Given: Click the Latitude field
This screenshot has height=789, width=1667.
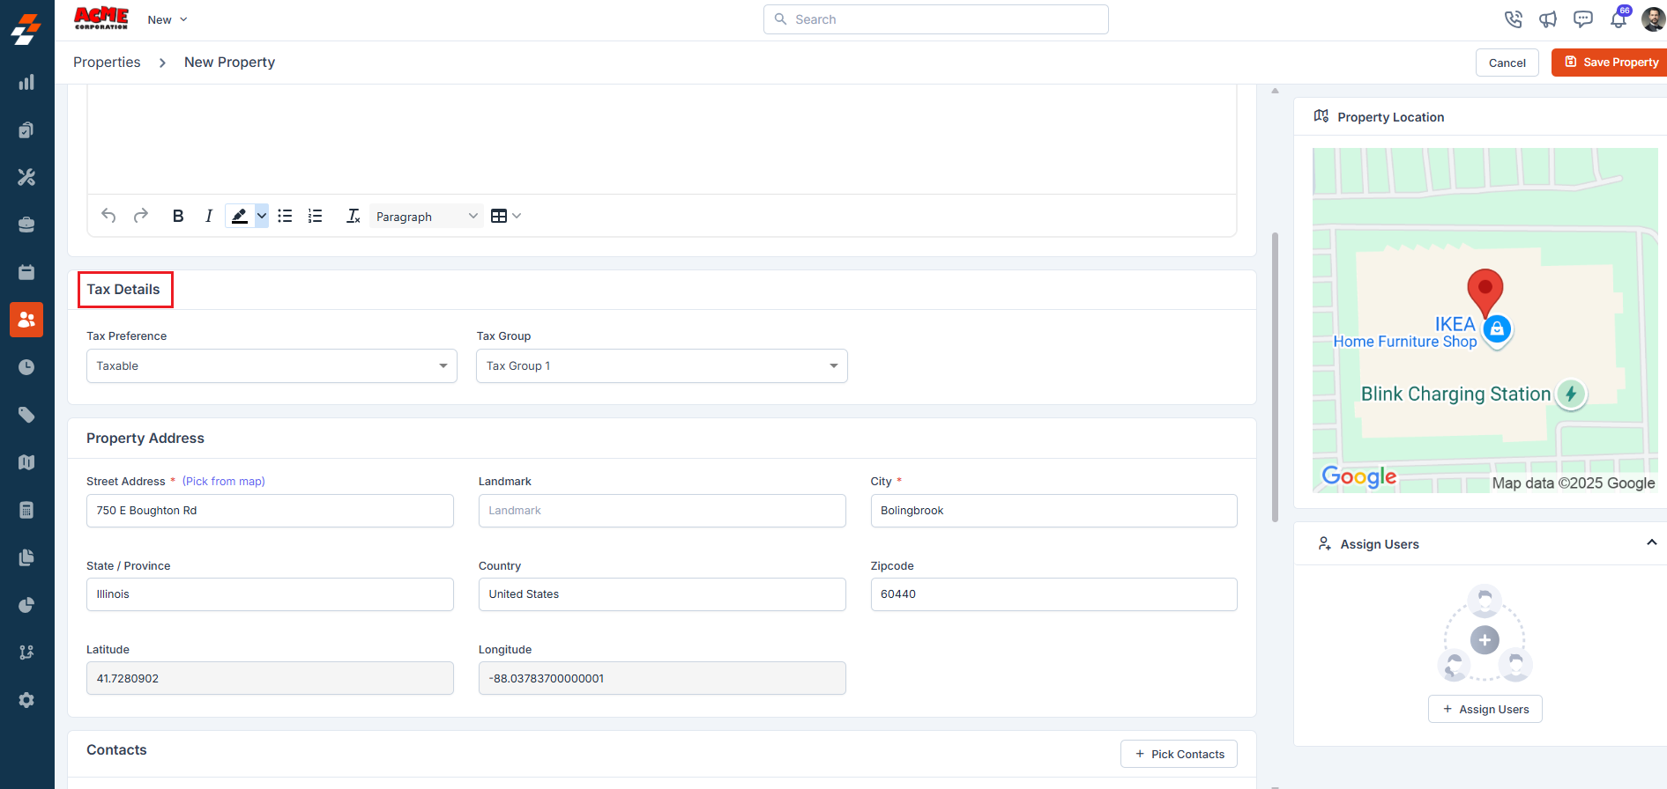Looking at the screenshot, I should tap(270, 678).
